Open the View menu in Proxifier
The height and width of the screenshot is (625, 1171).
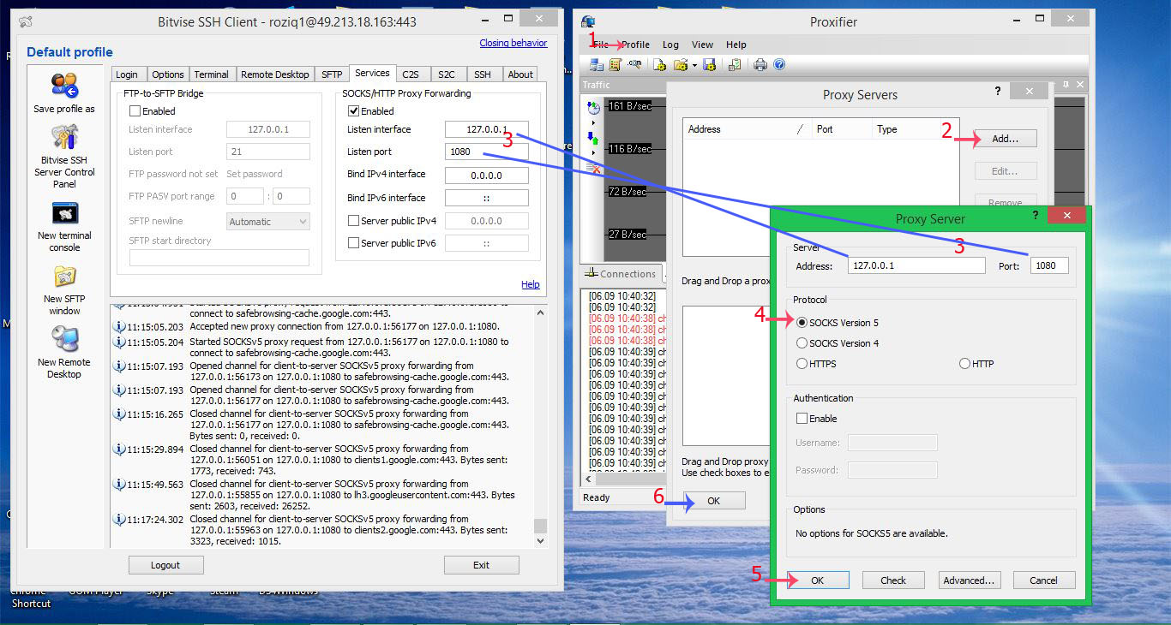[702, 45]
